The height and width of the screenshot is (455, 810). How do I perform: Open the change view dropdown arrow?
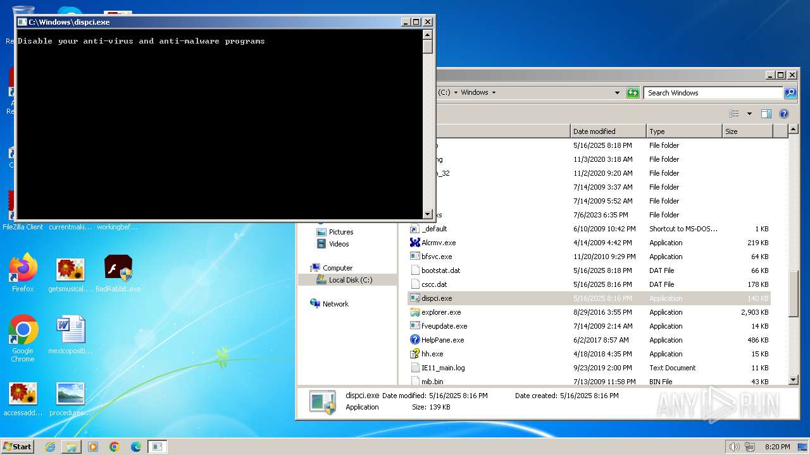[x=749, y=114]
